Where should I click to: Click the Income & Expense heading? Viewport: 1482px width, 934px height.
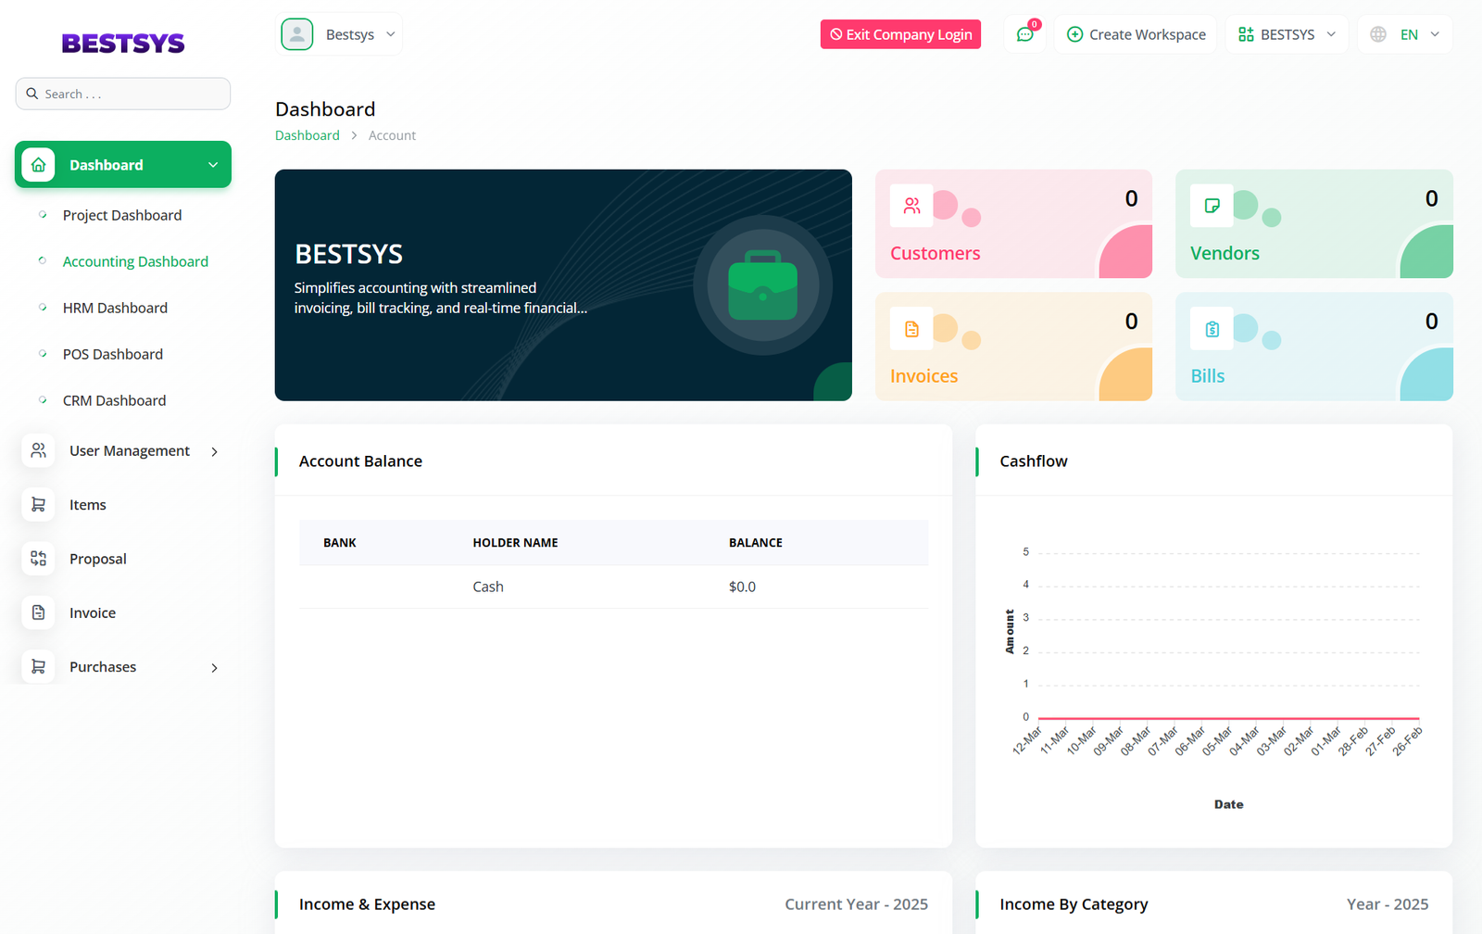coord(367,904)
